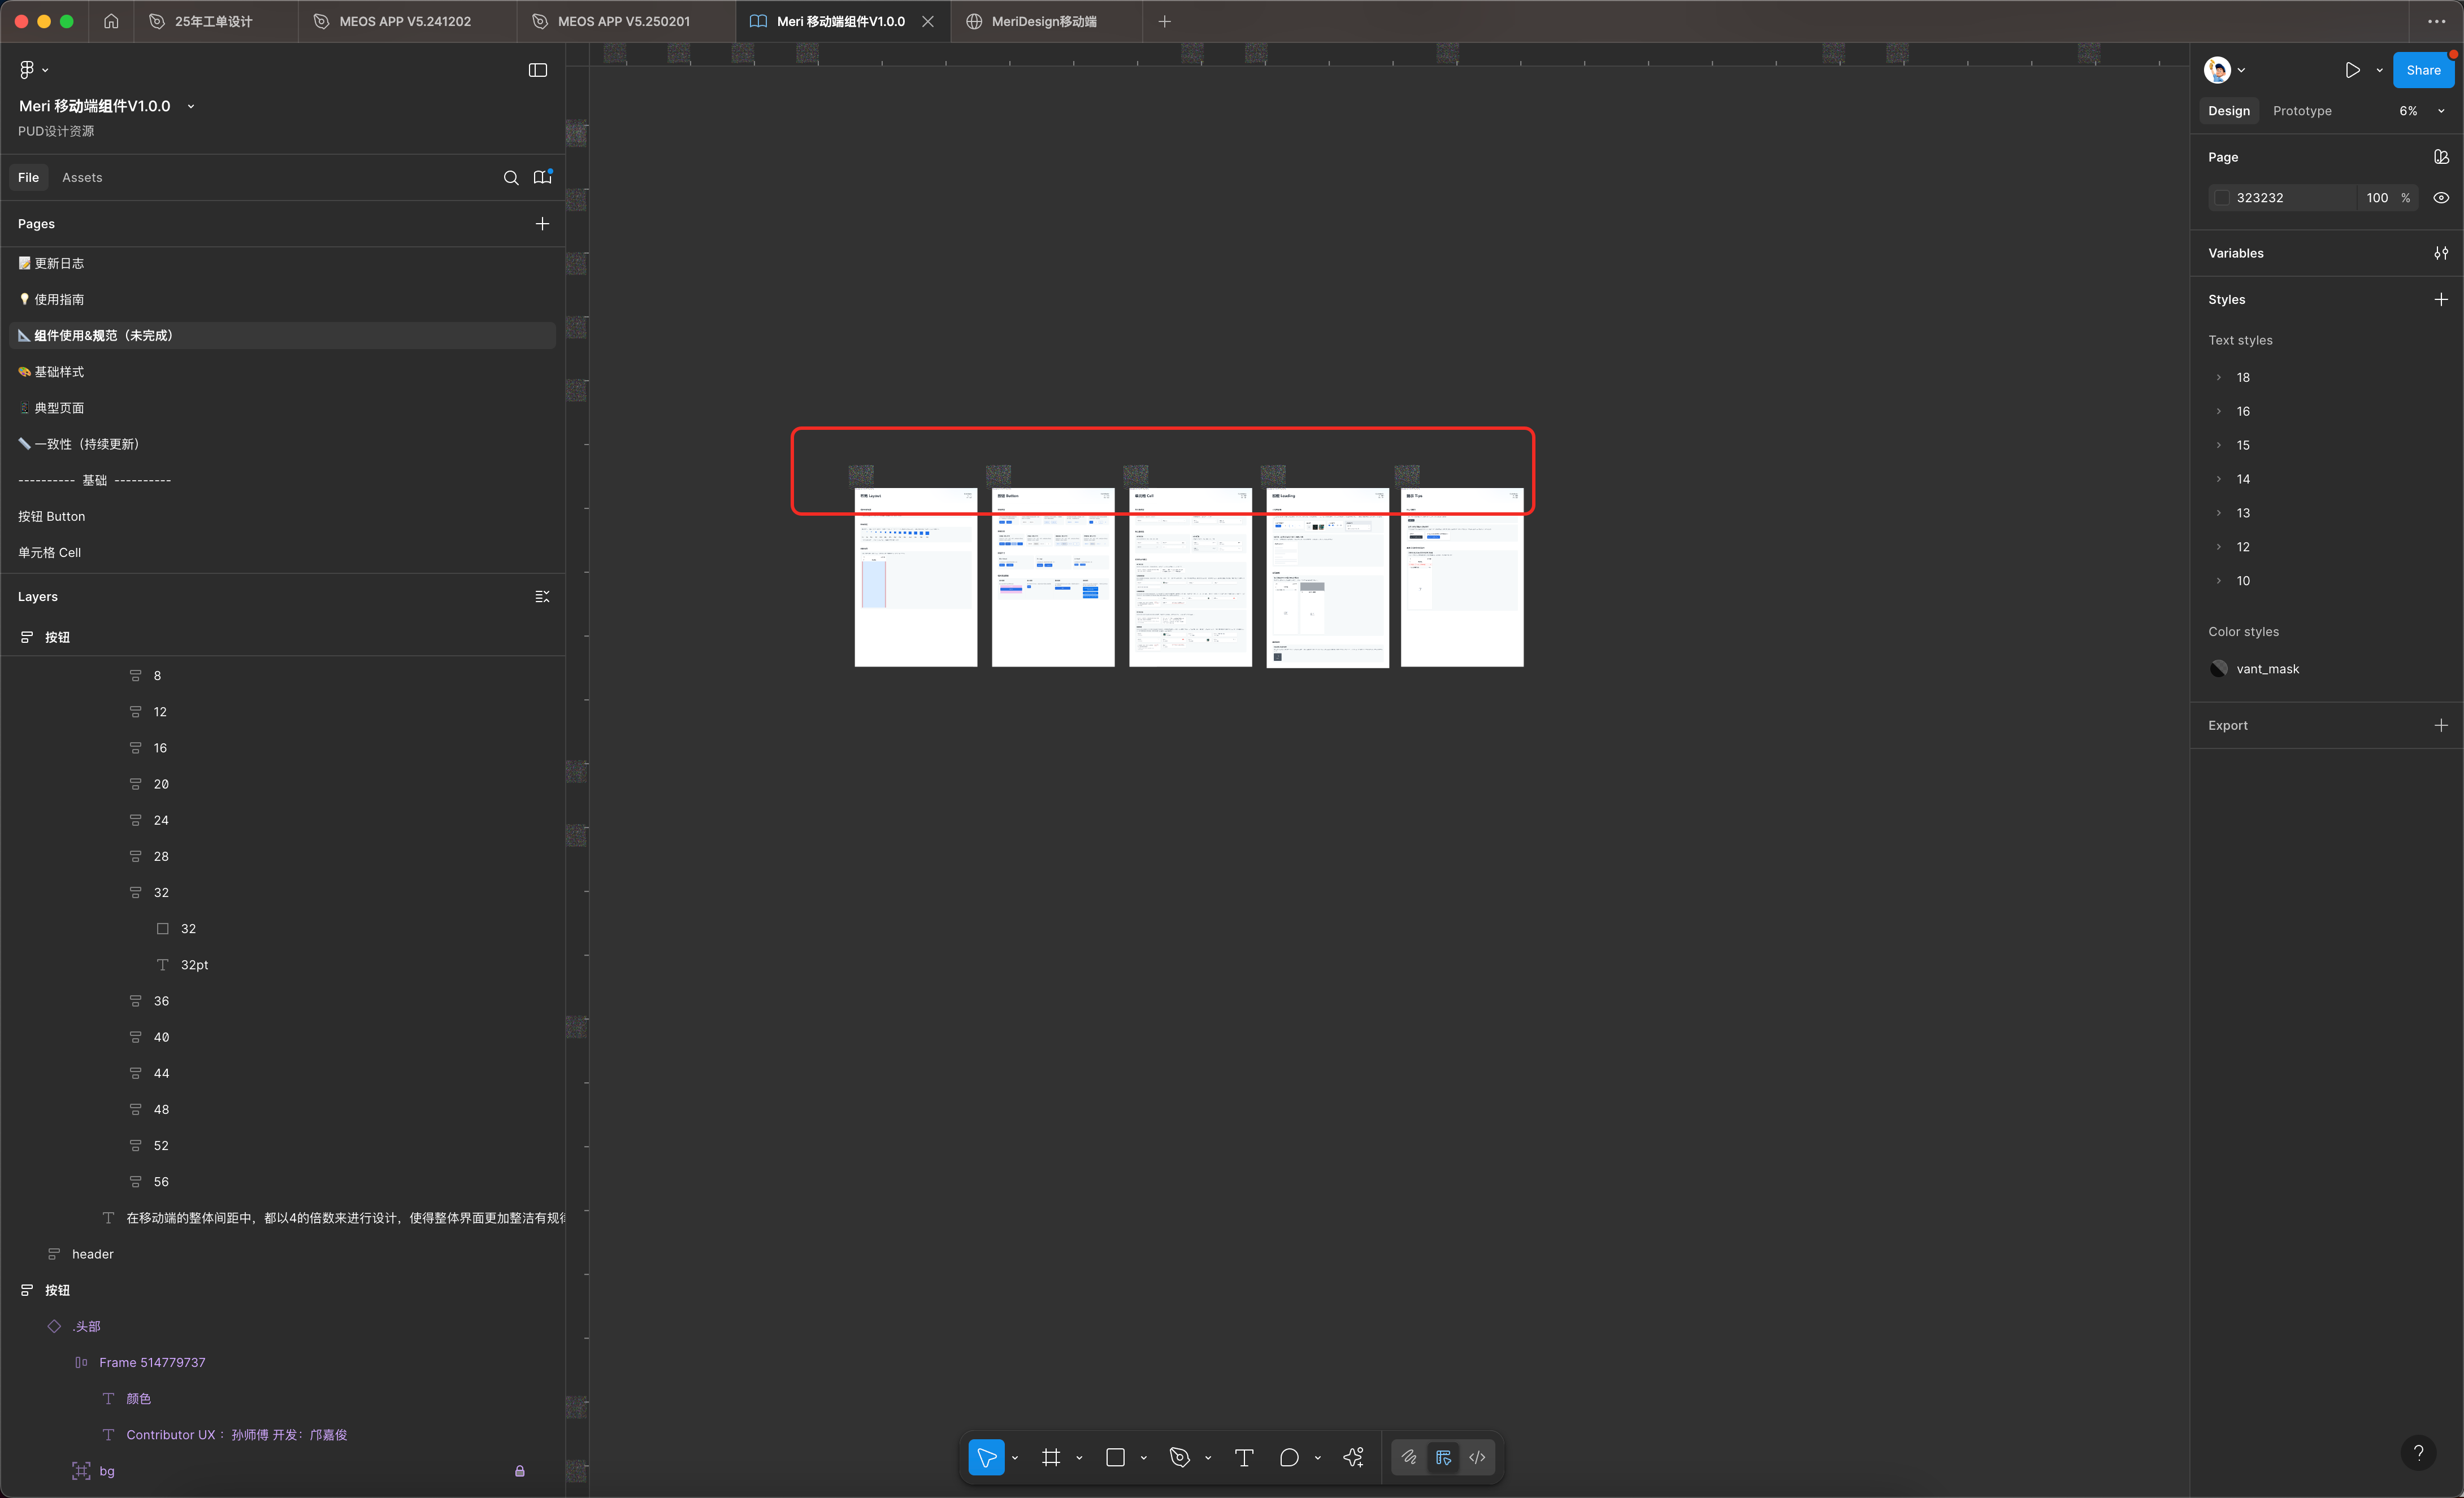
Task: Open page color styles icon
Action: pyautogui.click(x=2441, y=157)
